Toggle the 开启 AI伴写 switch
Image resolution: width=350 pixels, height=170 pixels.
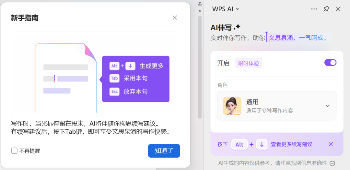[x=330, y=63]
